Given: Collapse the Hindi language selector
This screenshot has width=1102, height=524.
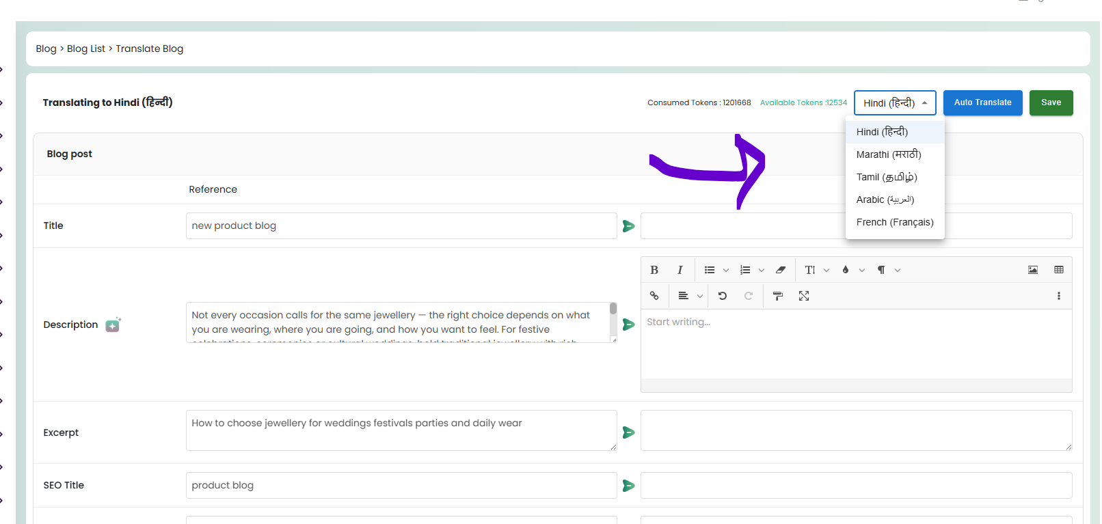Looking at the screenshot, I should click(x=895, y=102).
